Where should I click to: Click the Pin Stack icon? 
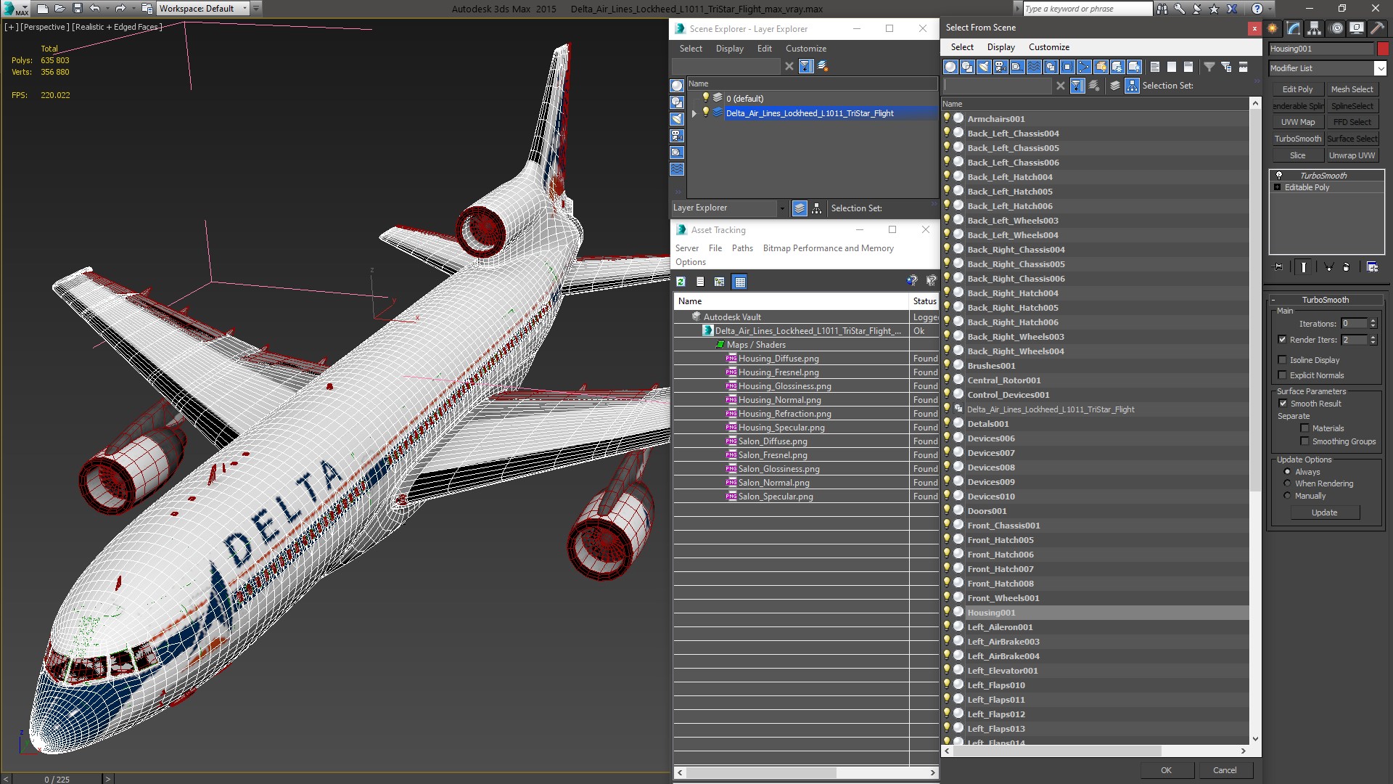tap(1278, 267)
